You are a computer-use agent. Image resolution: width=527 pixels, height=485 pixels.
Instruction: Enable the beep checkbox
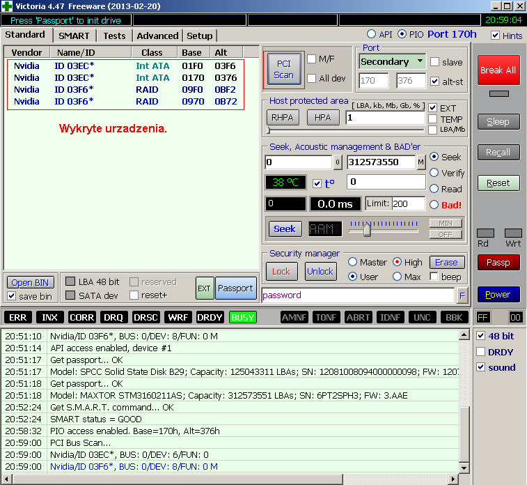point(434,277)
